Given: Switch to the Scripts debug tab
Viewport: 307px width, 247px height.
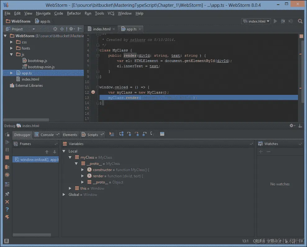Looking at the screenshot, I should tap(92, 135).
